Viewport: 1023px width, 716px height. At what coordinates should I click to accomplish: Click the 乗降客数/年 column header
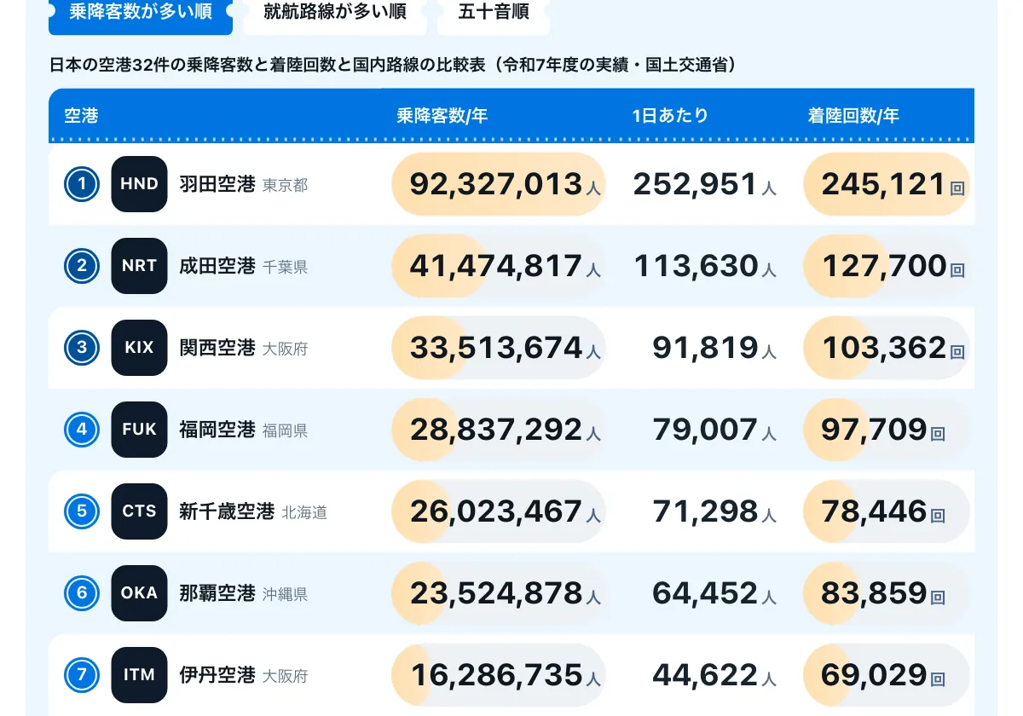[442, 115]
